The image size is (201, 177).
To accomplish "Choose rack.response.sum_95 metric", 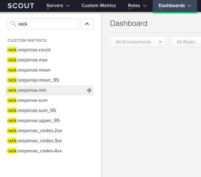I will 32,110.
